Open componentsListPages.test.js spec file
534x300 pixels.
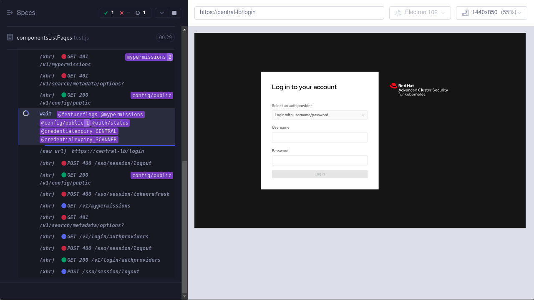coord(53,37)
